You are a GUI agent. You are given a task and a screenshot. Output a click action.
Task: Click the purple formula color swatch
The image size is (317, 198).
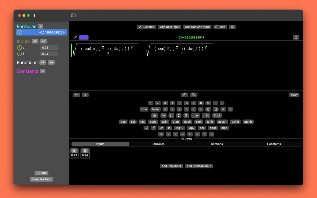[x=84, y=37]
